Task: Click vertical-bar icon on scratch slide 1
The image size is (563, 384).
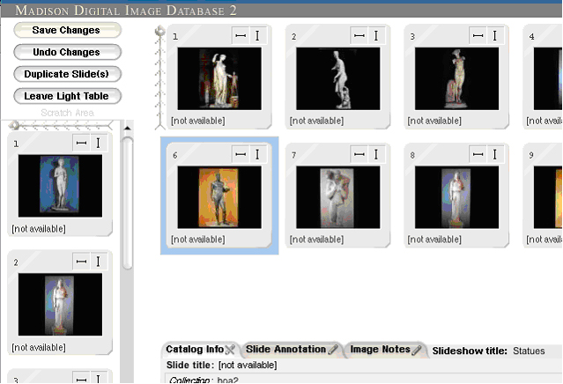Action: click(98, 143)
